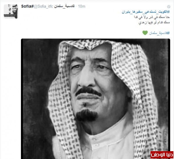
Task: Click the smiling face inside the profile avatar
Action: [x=14, y=10]
